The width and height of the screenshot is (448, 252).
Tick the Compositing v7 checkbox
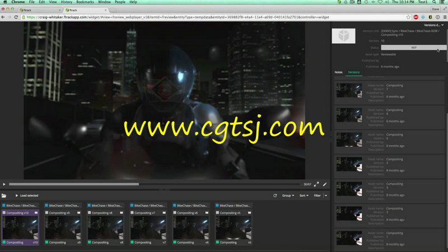[132, 213]
